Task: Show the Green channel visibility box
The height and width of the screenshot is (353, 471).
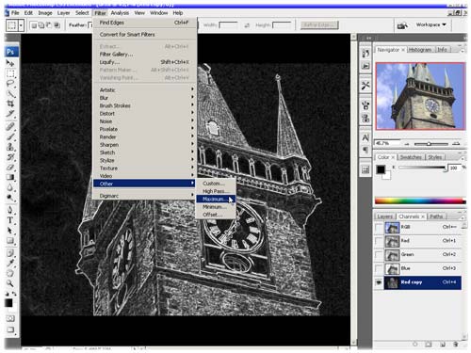Action: point(379,255)
